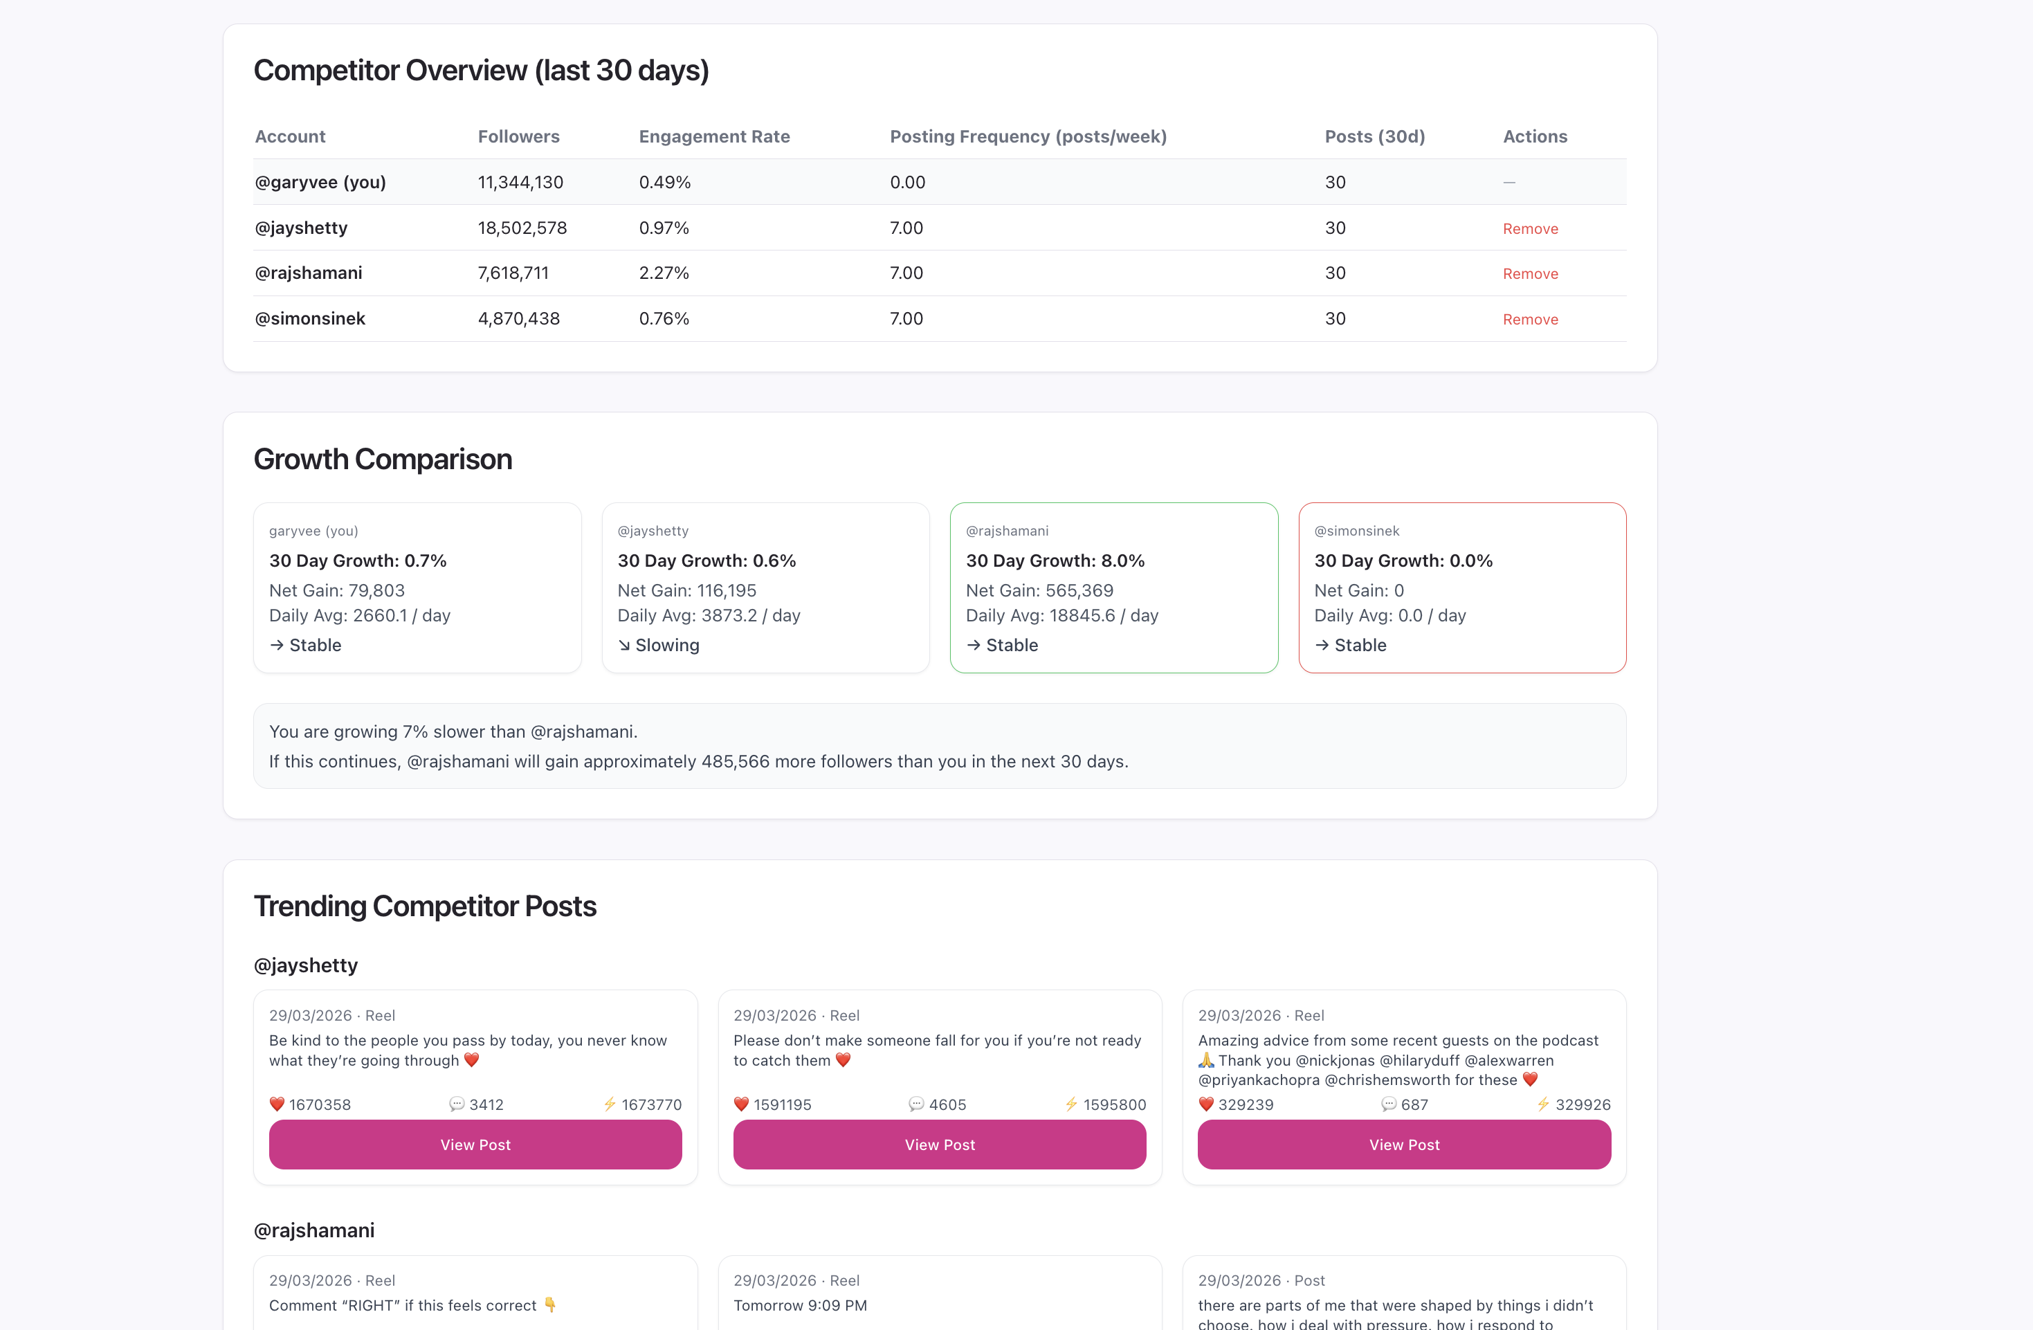Select the @rajshamani growth card
The height and width of the screenshot is (1330, 2033).
click(x=1113, y=587)
